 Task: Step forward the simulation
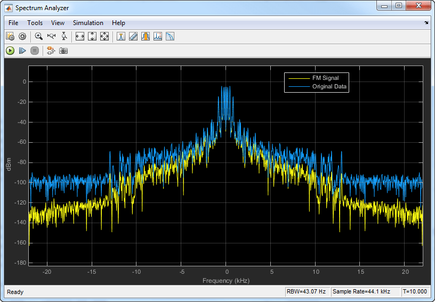pos(22,51)
